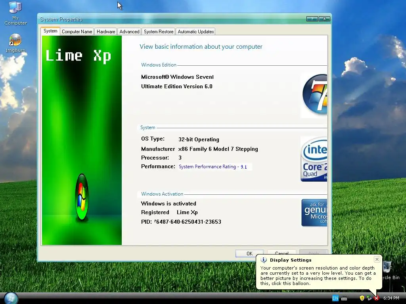Screen dimensions: 406x304
Task: Click the System Properties help button
Action: (312, 19)
